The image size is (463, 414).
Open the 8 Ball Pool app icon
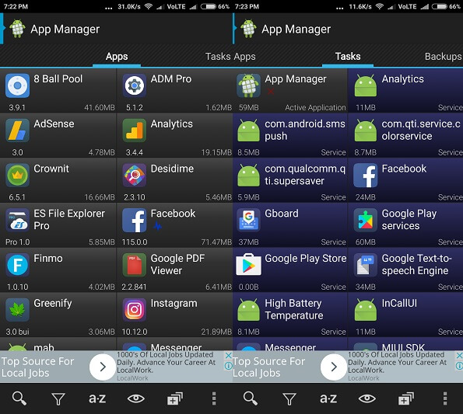coord(17,85)
